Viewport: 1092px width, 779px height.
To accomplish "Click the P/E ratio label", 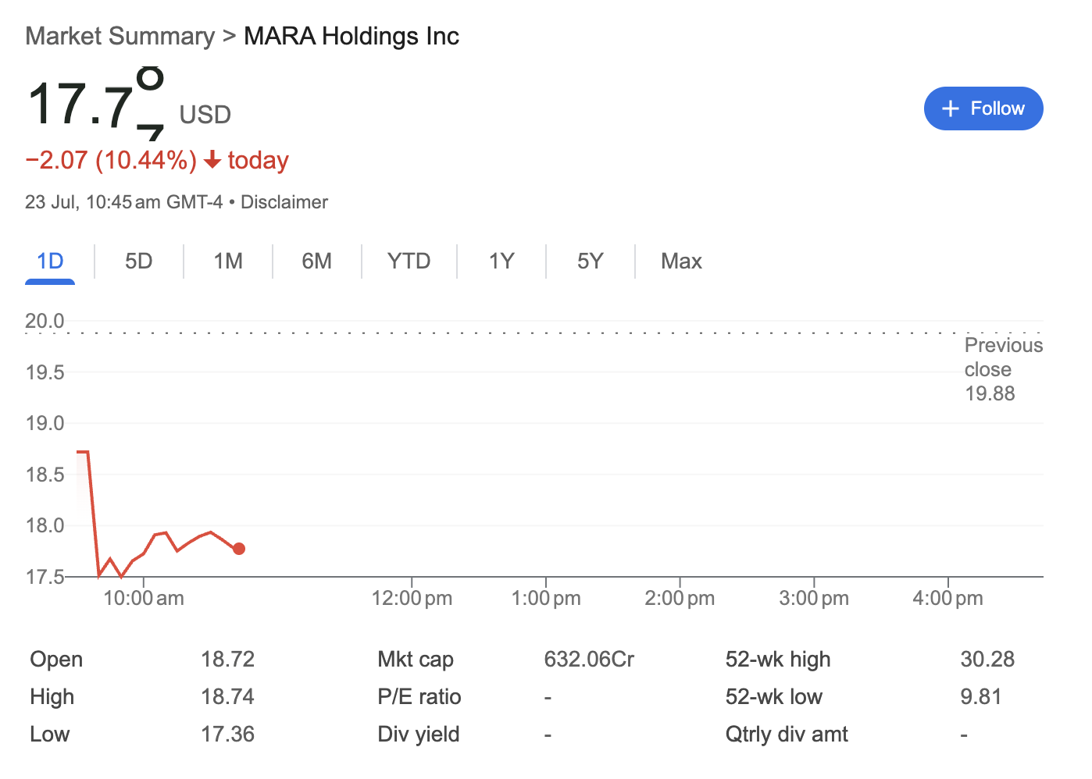I will coord(419,697).
